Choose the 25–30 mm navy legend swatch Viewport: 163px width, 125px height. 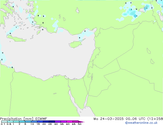pyautogui.click(x=52, y=122)
